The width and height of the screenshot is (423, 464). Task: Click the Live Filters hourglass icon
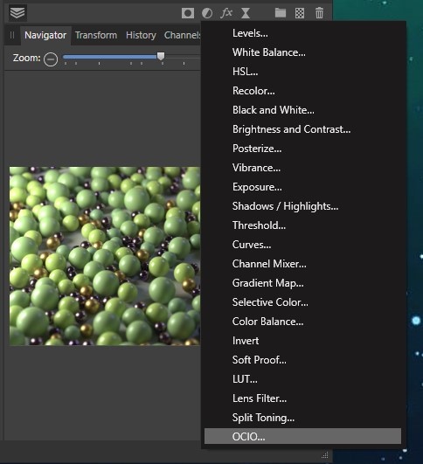point(246,13)
